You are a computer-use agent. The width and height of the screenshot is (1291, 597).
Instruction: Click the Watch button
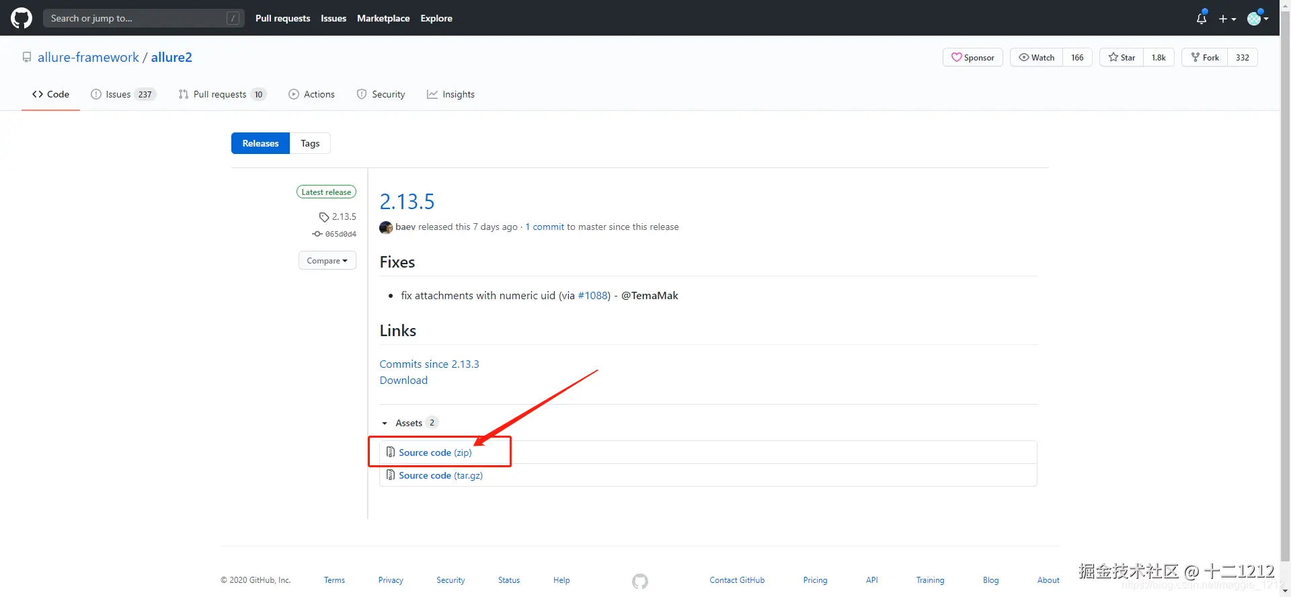pos(1037,57)
